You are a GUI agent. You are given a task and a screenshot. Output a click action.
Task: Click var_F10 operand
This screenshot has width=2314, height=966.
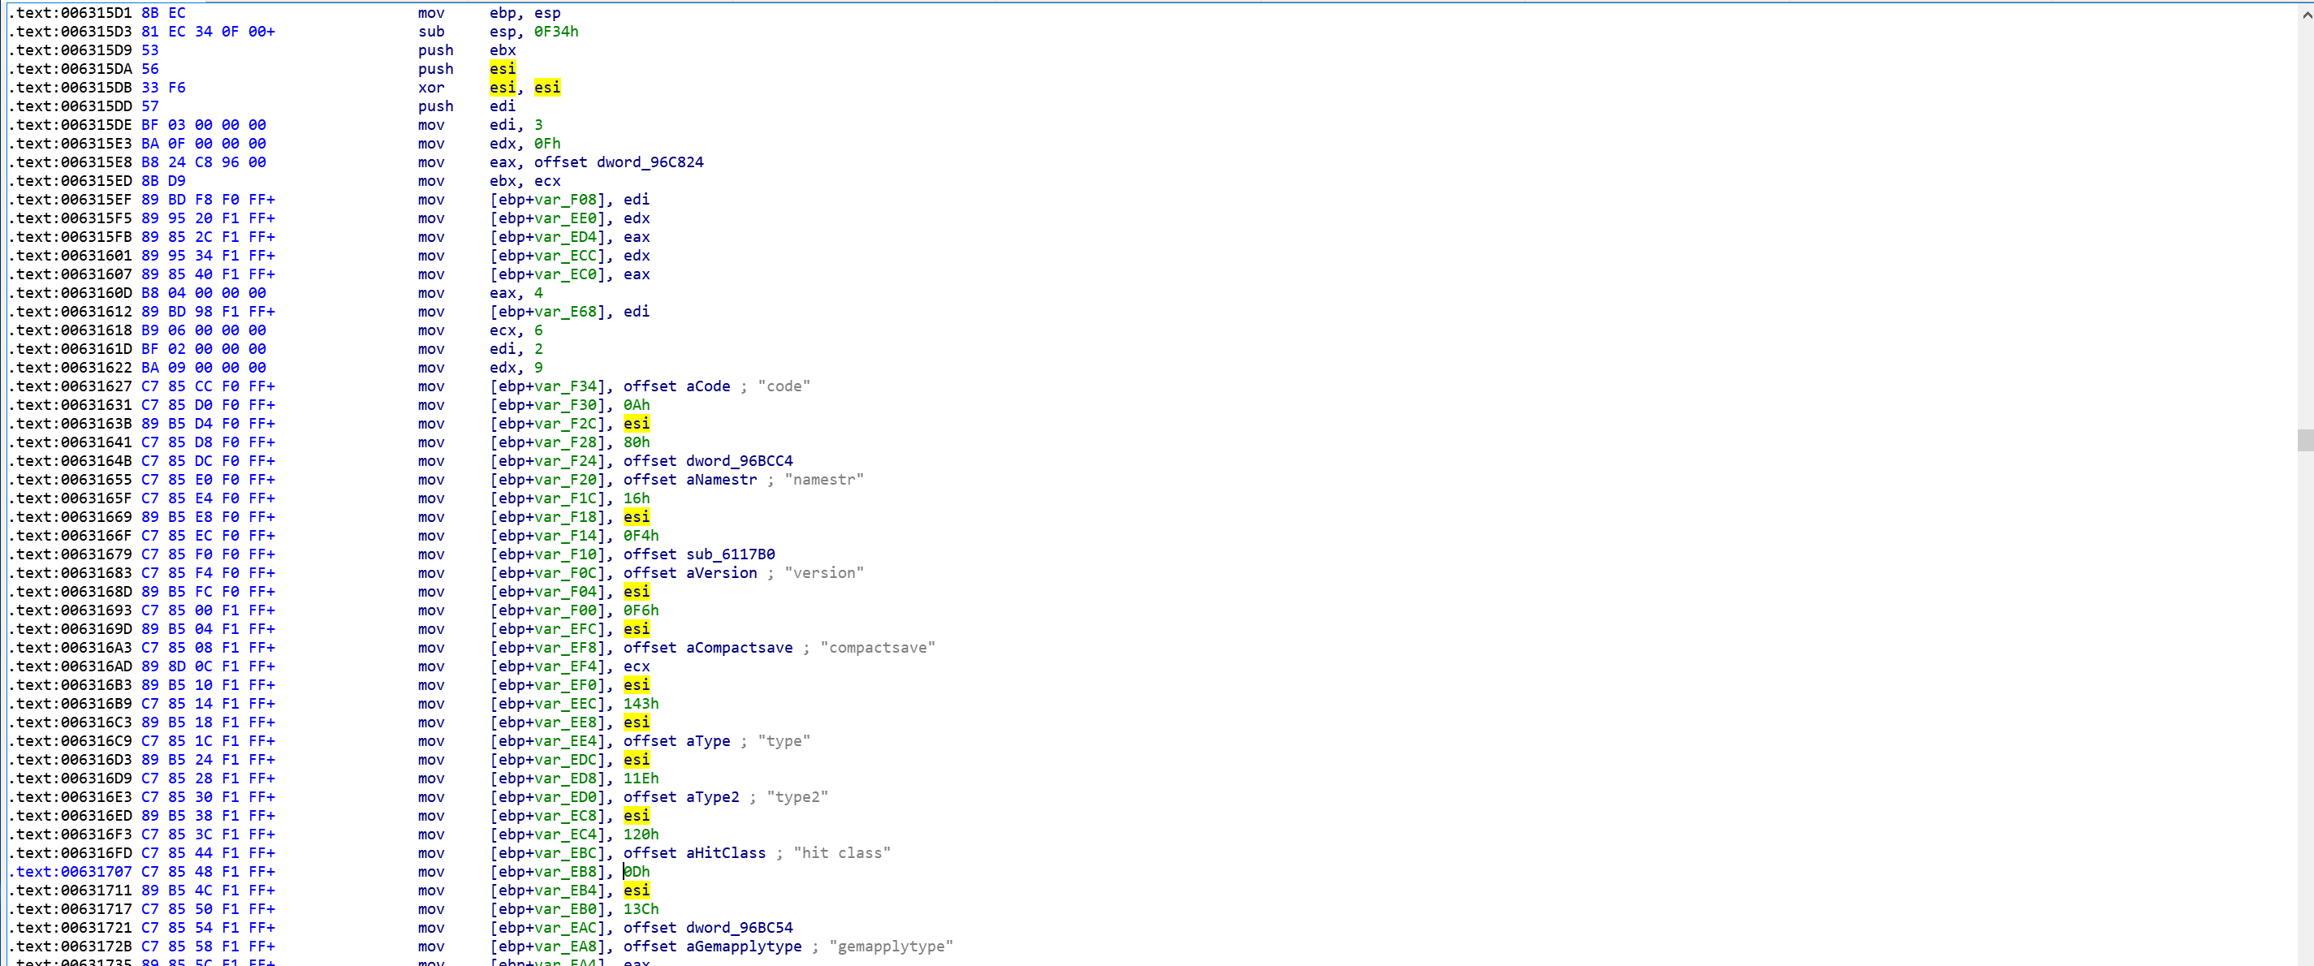pos(565,554)
